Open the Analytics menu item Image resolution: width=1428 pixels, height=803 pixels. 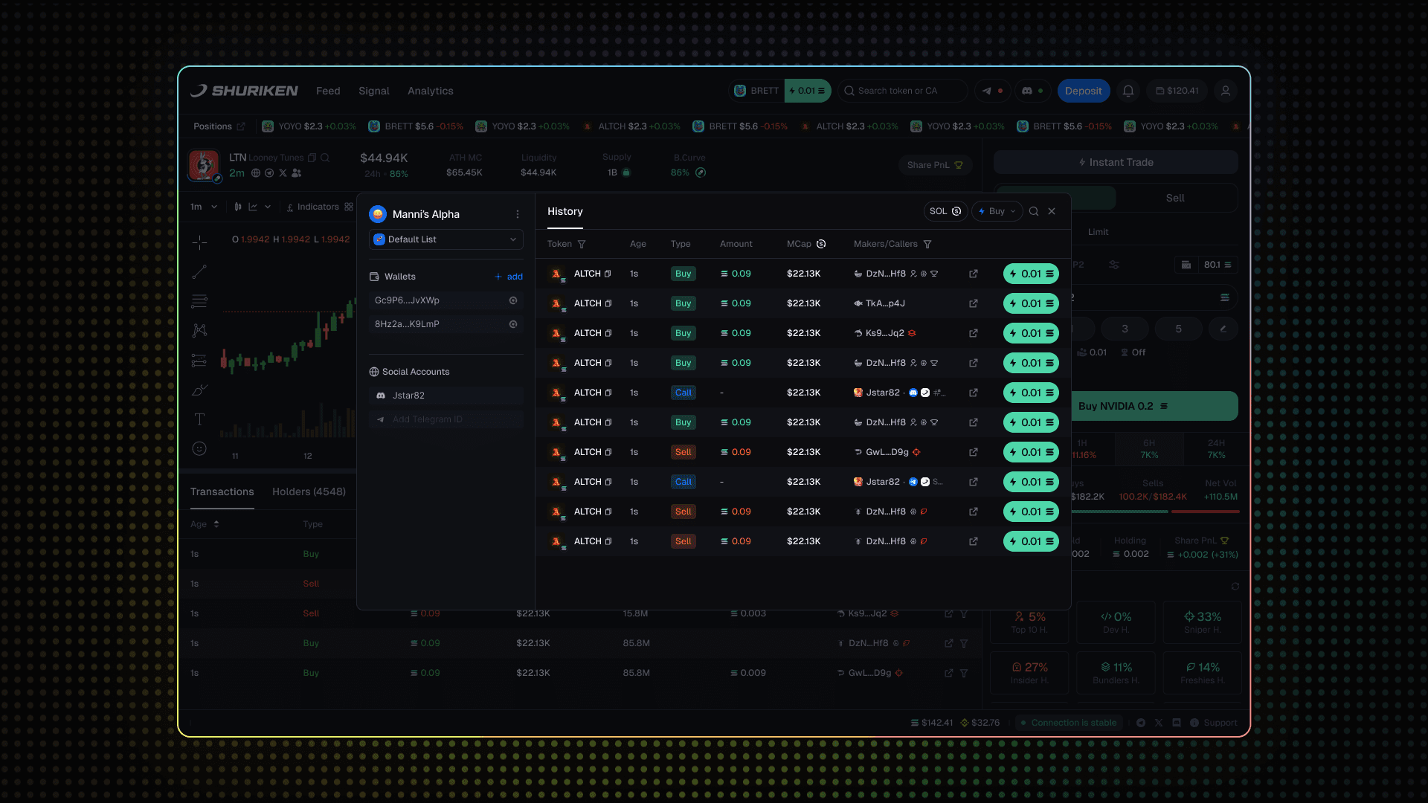[430, 91]
